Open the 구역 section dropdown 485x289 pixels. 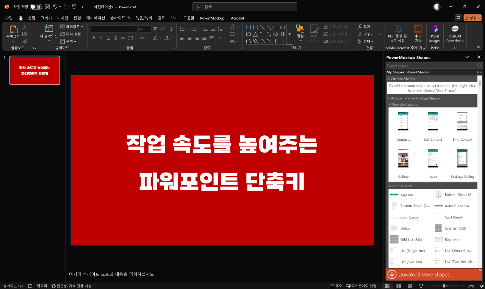(68, 41)
